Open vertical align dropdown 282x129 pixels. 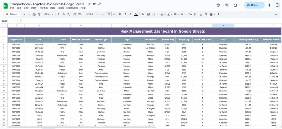pos(170,14)
